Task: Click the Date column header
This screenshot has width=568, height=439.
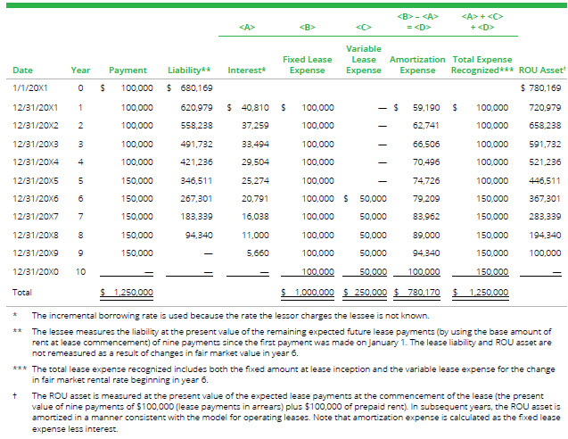Action: (22, 70)
